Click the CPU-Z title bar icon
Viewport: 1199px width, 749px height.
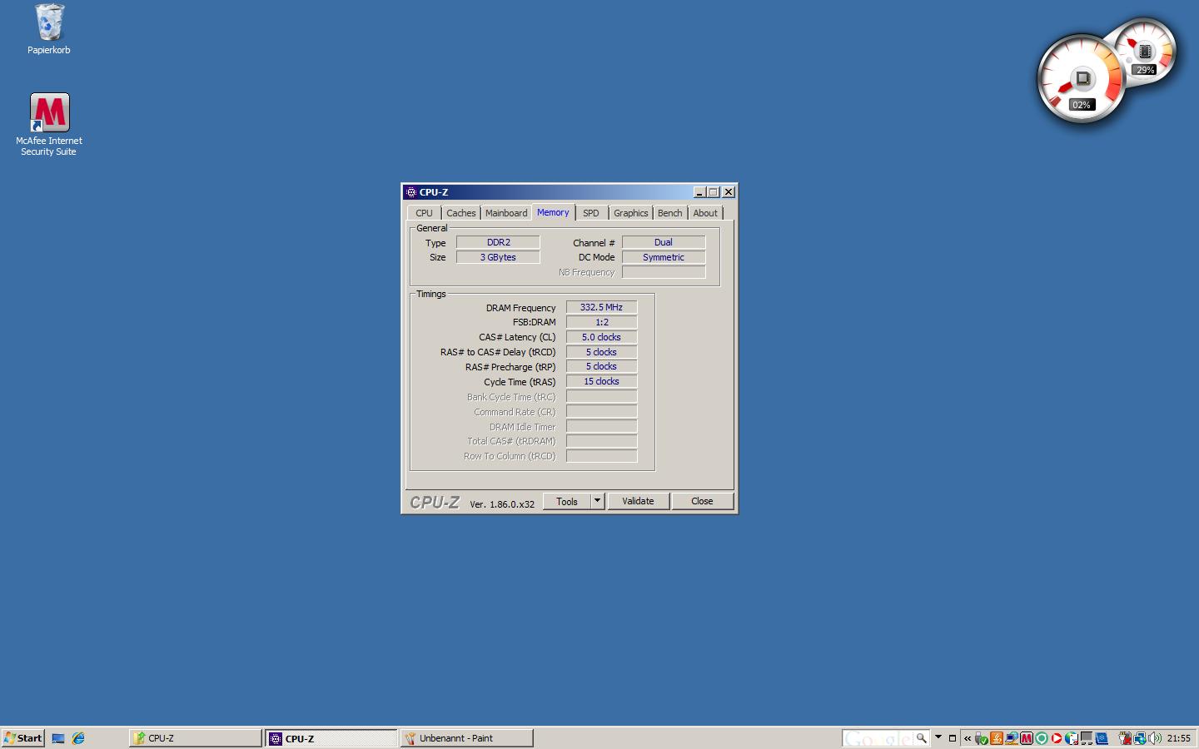point(410,192)
